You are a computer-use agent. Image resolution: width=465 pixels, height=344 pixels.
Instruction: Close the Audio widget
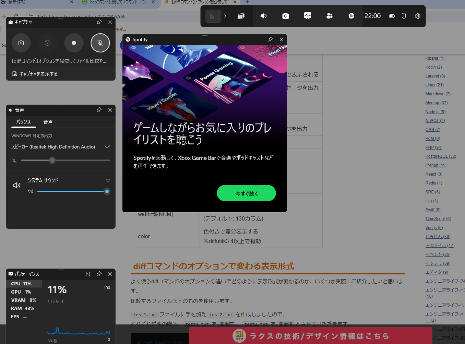(110, 110)
